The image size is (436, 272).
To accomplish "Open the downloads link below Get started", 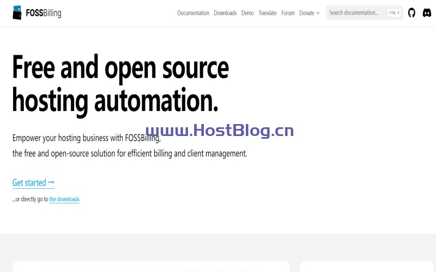I will click(64, 199).
